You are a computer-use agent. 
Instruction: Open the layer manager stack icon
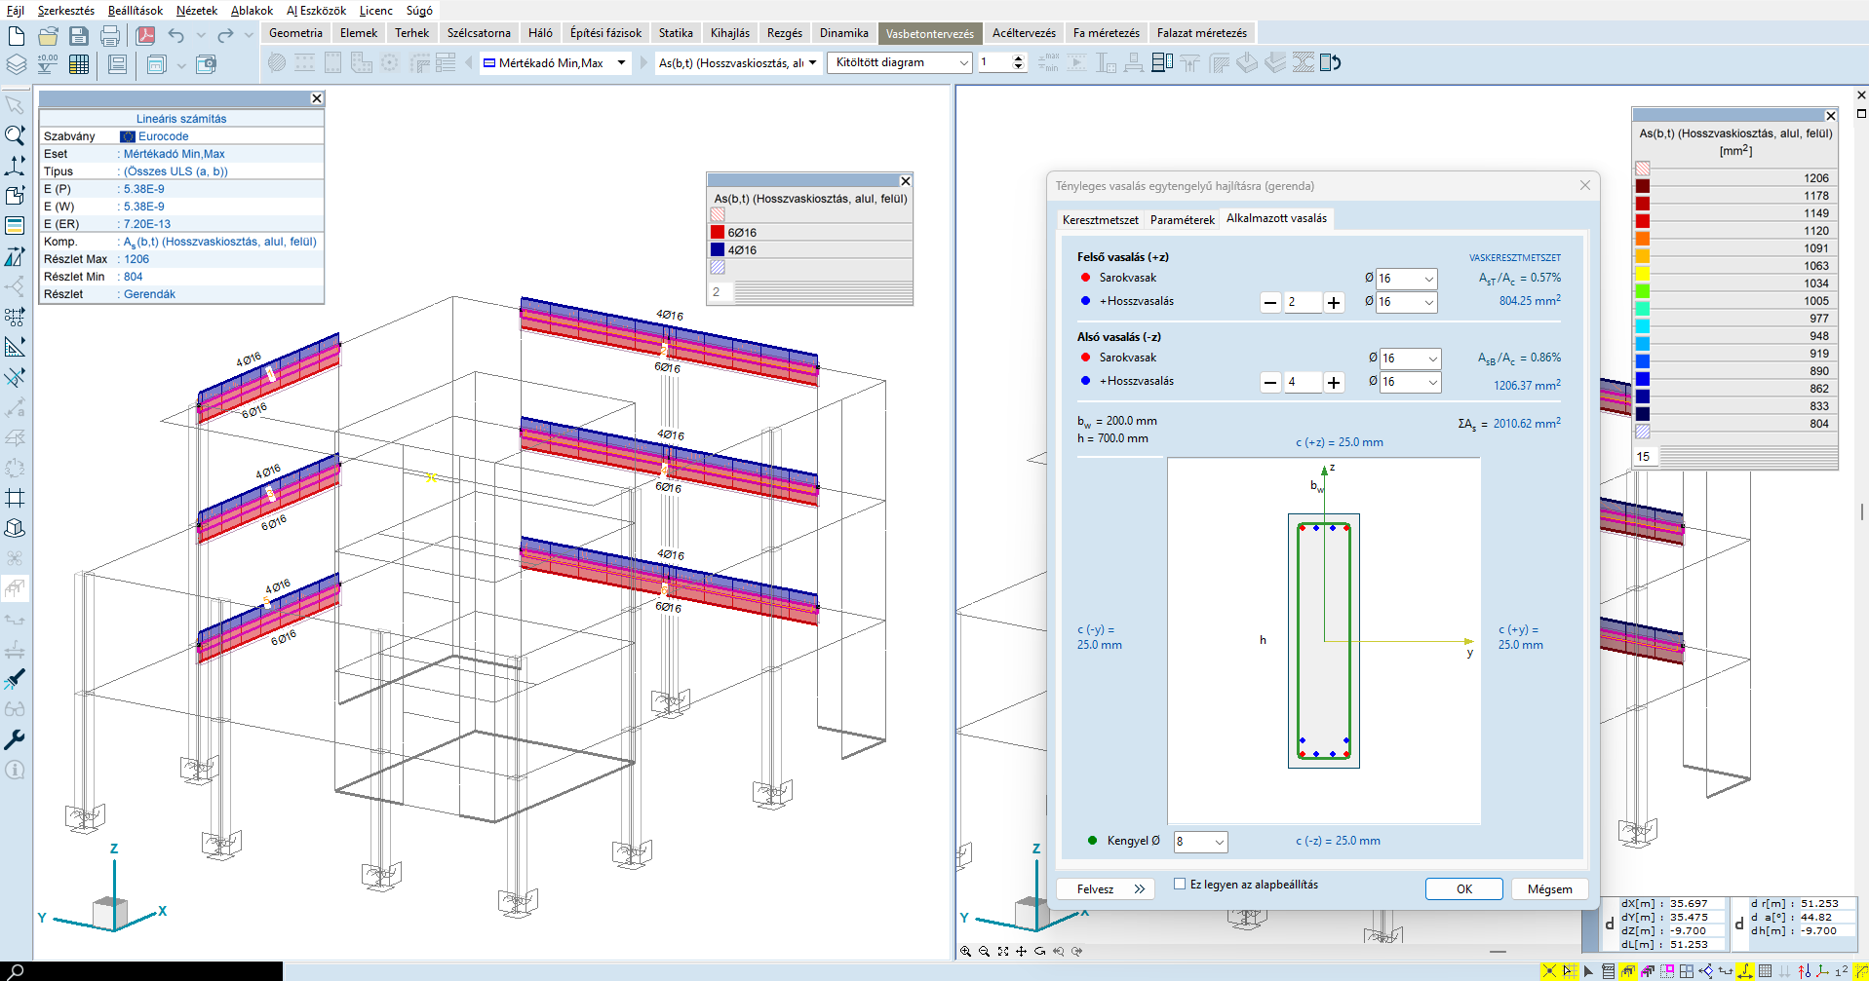(17, 64)
